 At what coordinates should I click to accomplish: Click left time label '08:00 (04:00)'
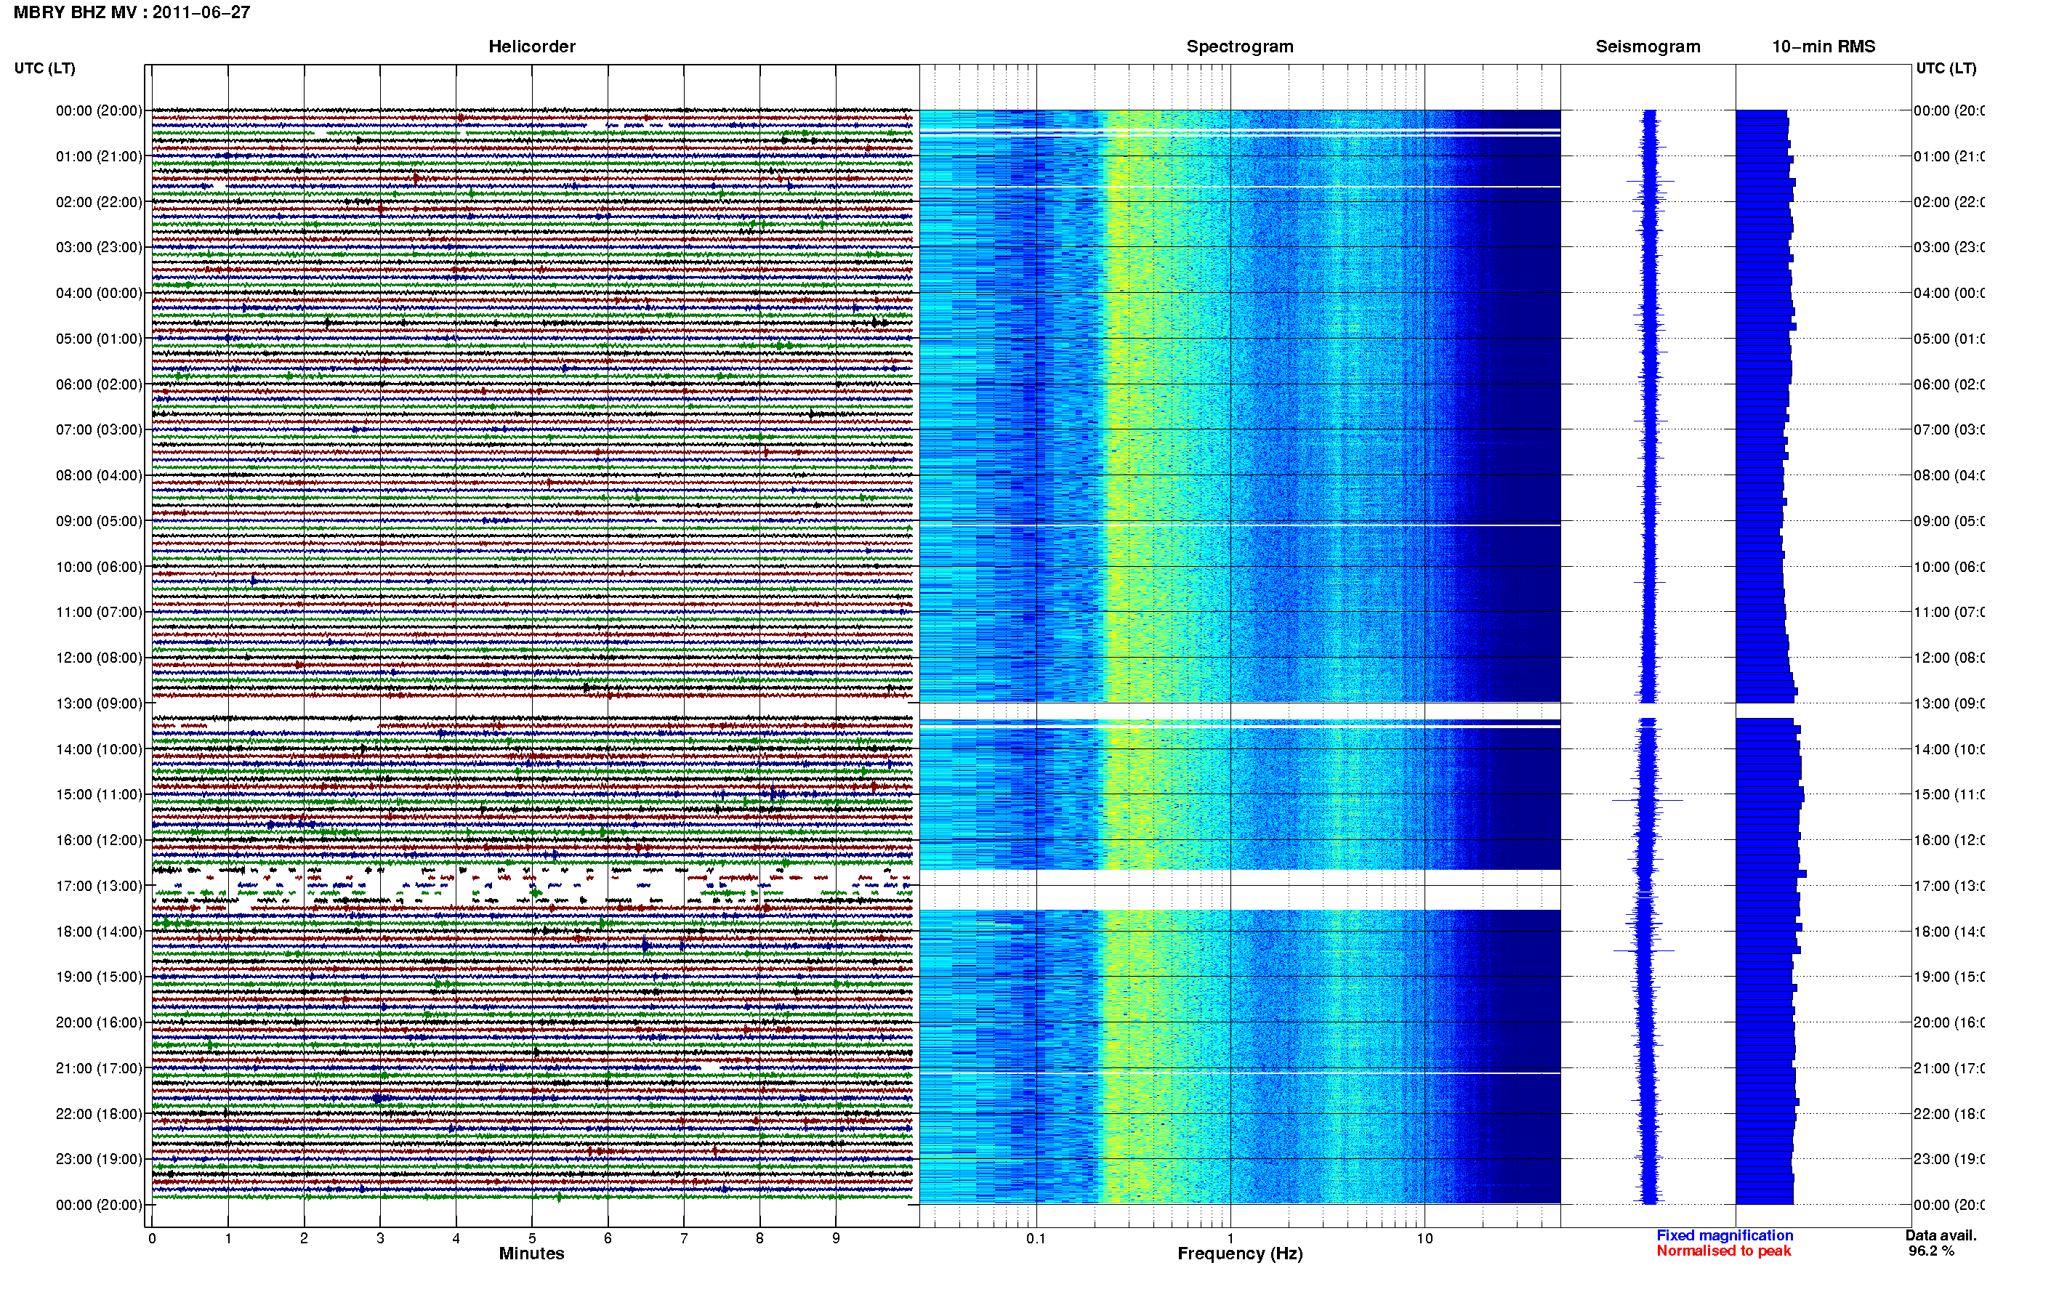[x=98, y=475]
